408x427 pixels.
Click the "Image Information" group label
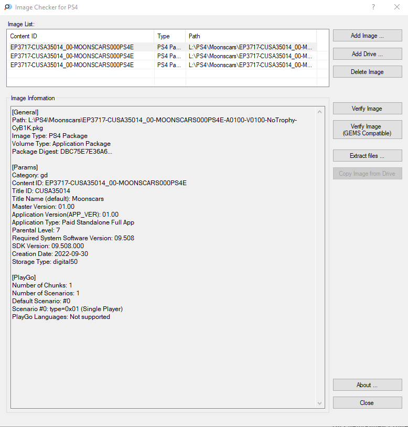tap(33, 98)
